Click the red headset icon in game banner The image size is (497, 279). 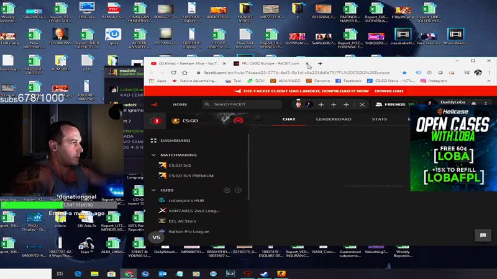click(239, 120)
